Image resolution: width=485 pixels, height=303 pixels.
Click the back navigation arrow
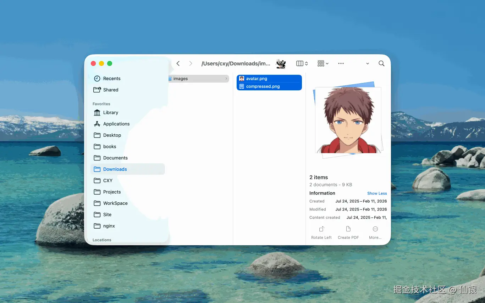[x=178, y=63]
